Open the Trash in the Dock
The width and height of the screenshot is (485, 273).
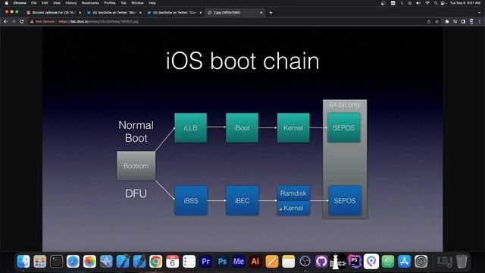tap(462, 262)
